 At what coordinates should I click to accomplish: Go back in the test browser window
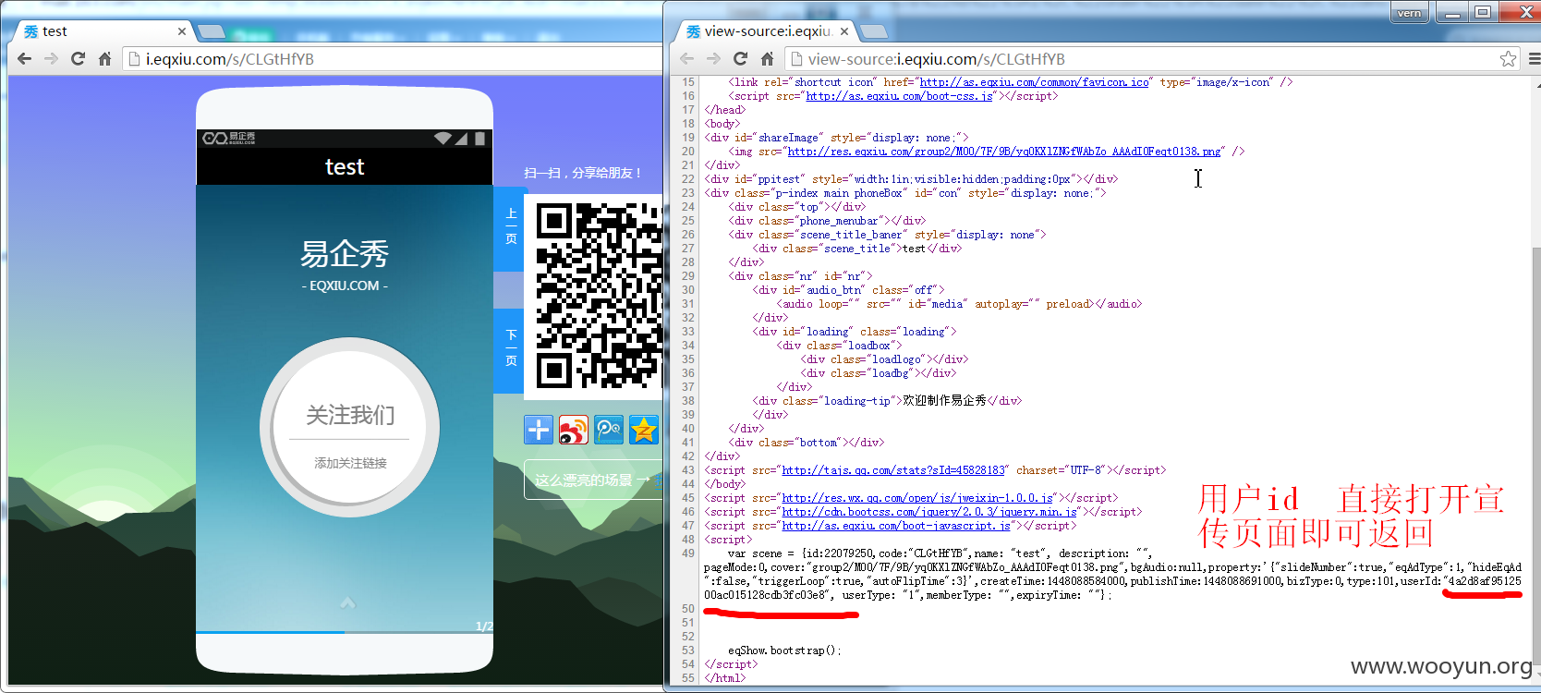(25, 58)
